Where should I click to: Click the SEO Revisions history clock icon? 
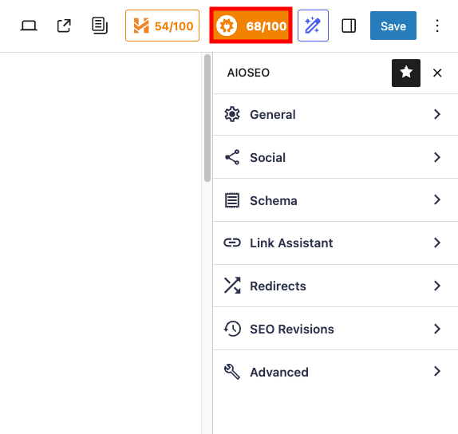(232, 329)
